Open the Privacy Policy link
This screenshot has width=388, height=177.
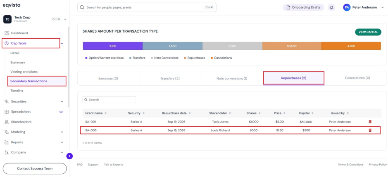[x=378, y=164]
